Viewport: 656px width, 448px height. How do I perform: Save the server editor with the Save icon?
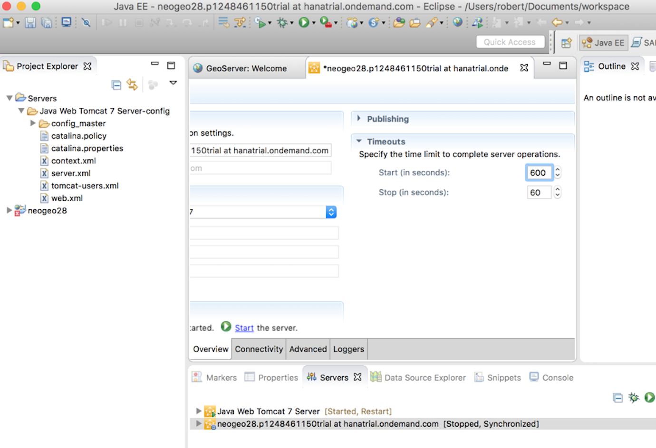(30, 22)
